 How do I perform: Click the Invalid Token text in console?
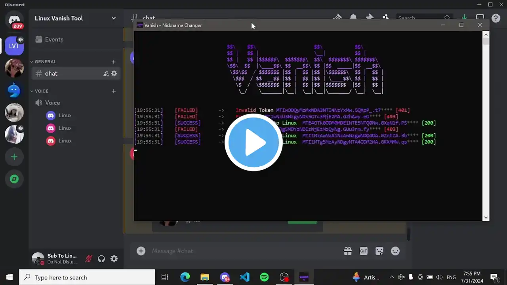[x=254, y=110]
